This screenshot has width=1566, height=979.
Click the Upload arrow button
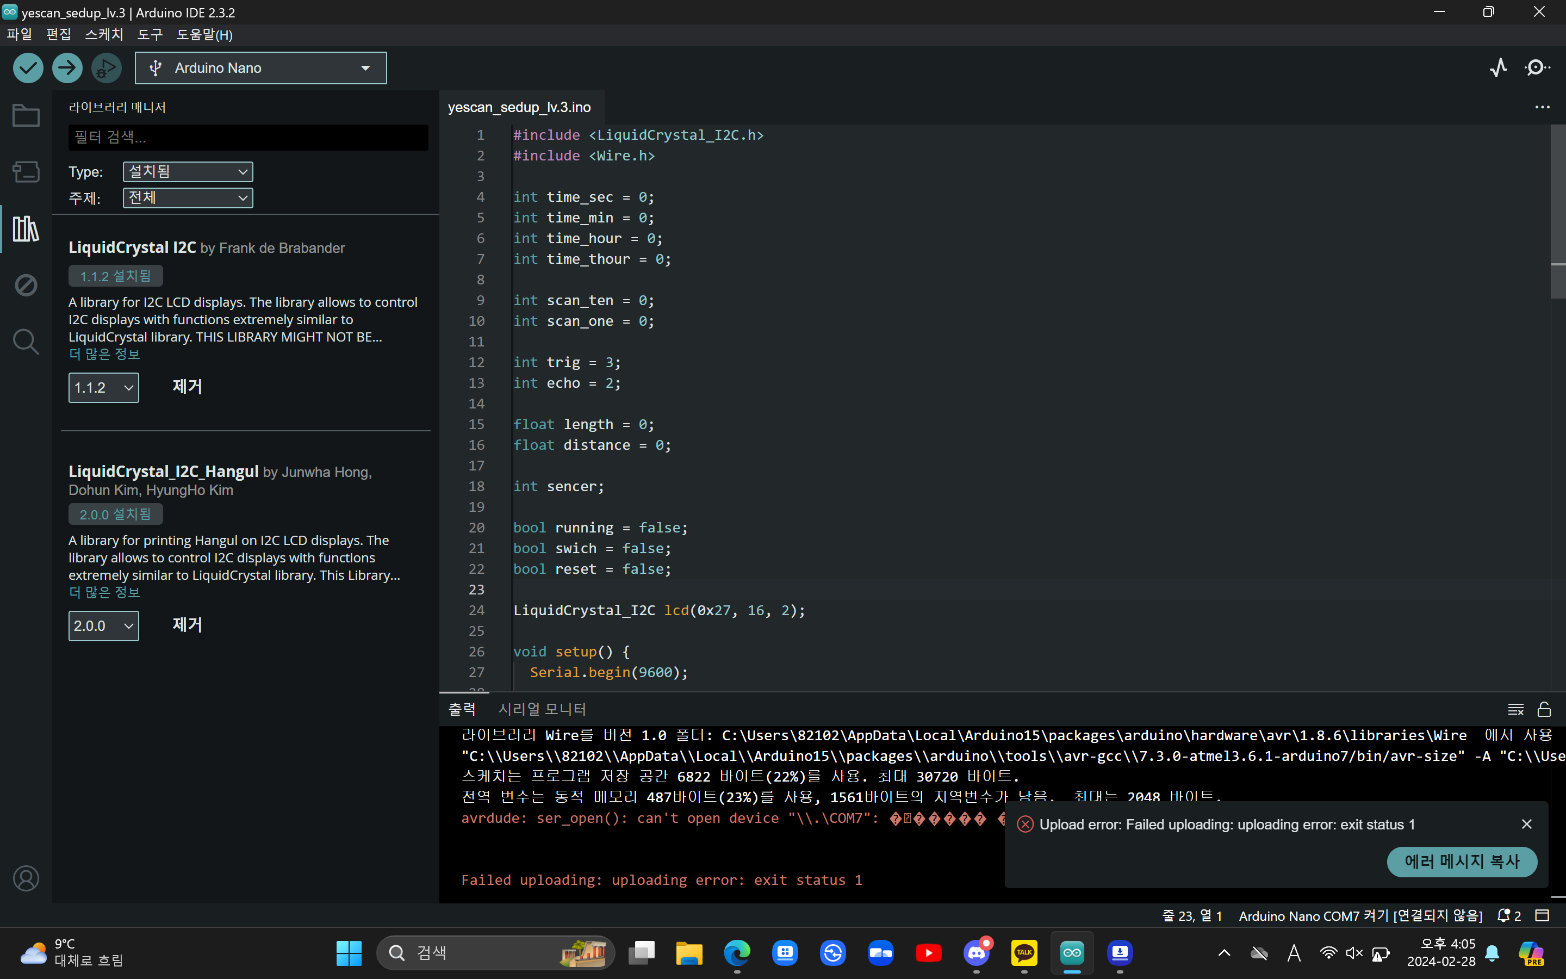point(67,68)
